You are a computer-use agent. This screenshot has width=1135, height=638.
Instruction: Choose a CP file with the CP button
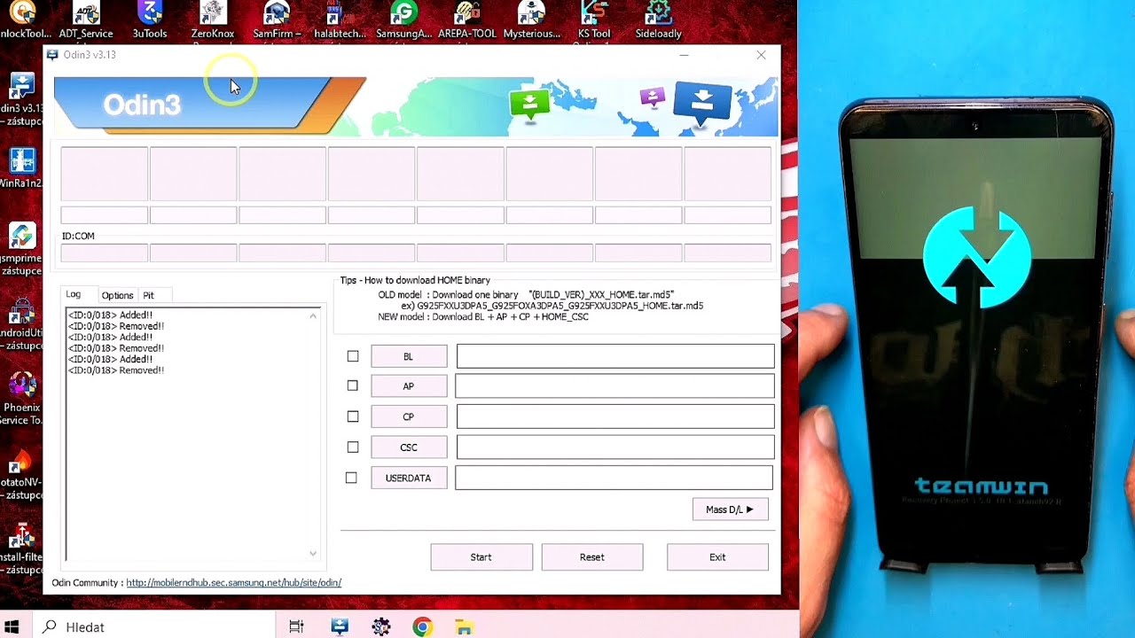[409, 416]
